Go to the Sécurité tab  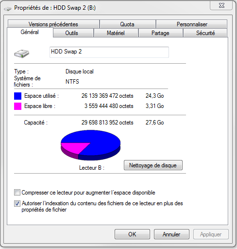(205, 33)
